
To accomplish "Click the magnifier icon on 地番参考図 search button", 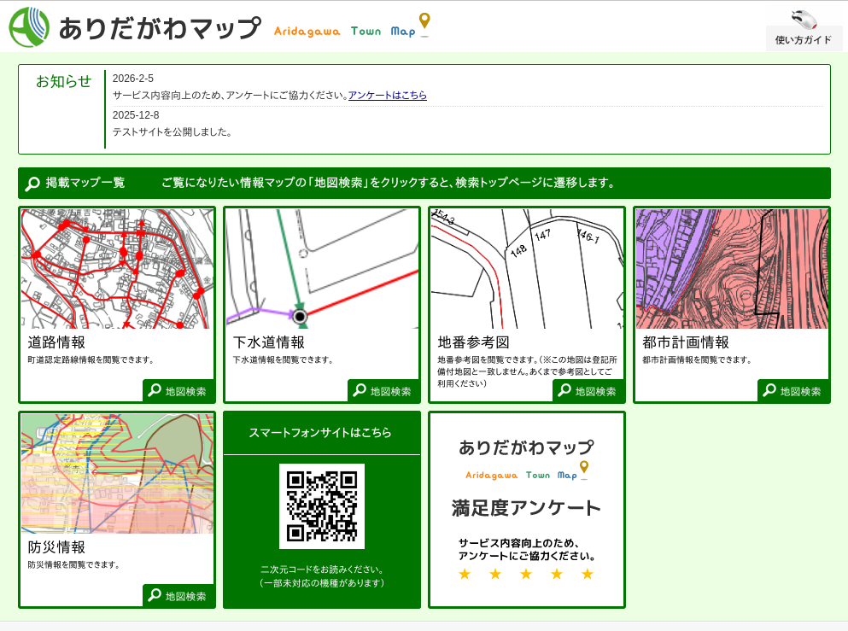I will coord(564,390).
